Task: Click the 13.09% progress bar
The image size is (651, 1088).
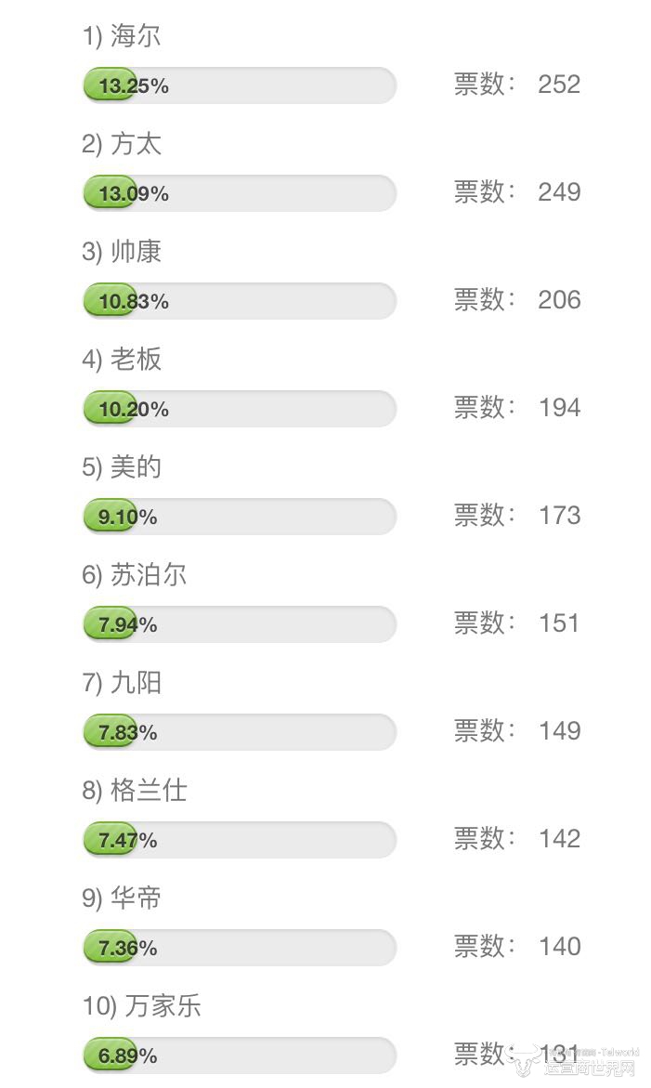Action: tap(240, 193)
